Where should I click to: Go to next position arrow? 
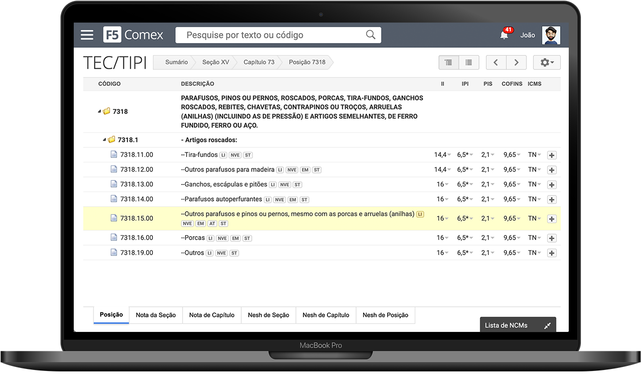(516, 63)
